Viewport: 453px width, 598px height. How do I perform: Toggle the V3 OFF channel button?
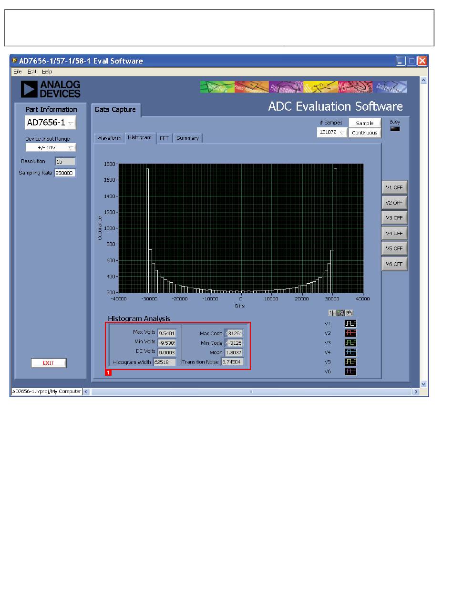point(394,218)
